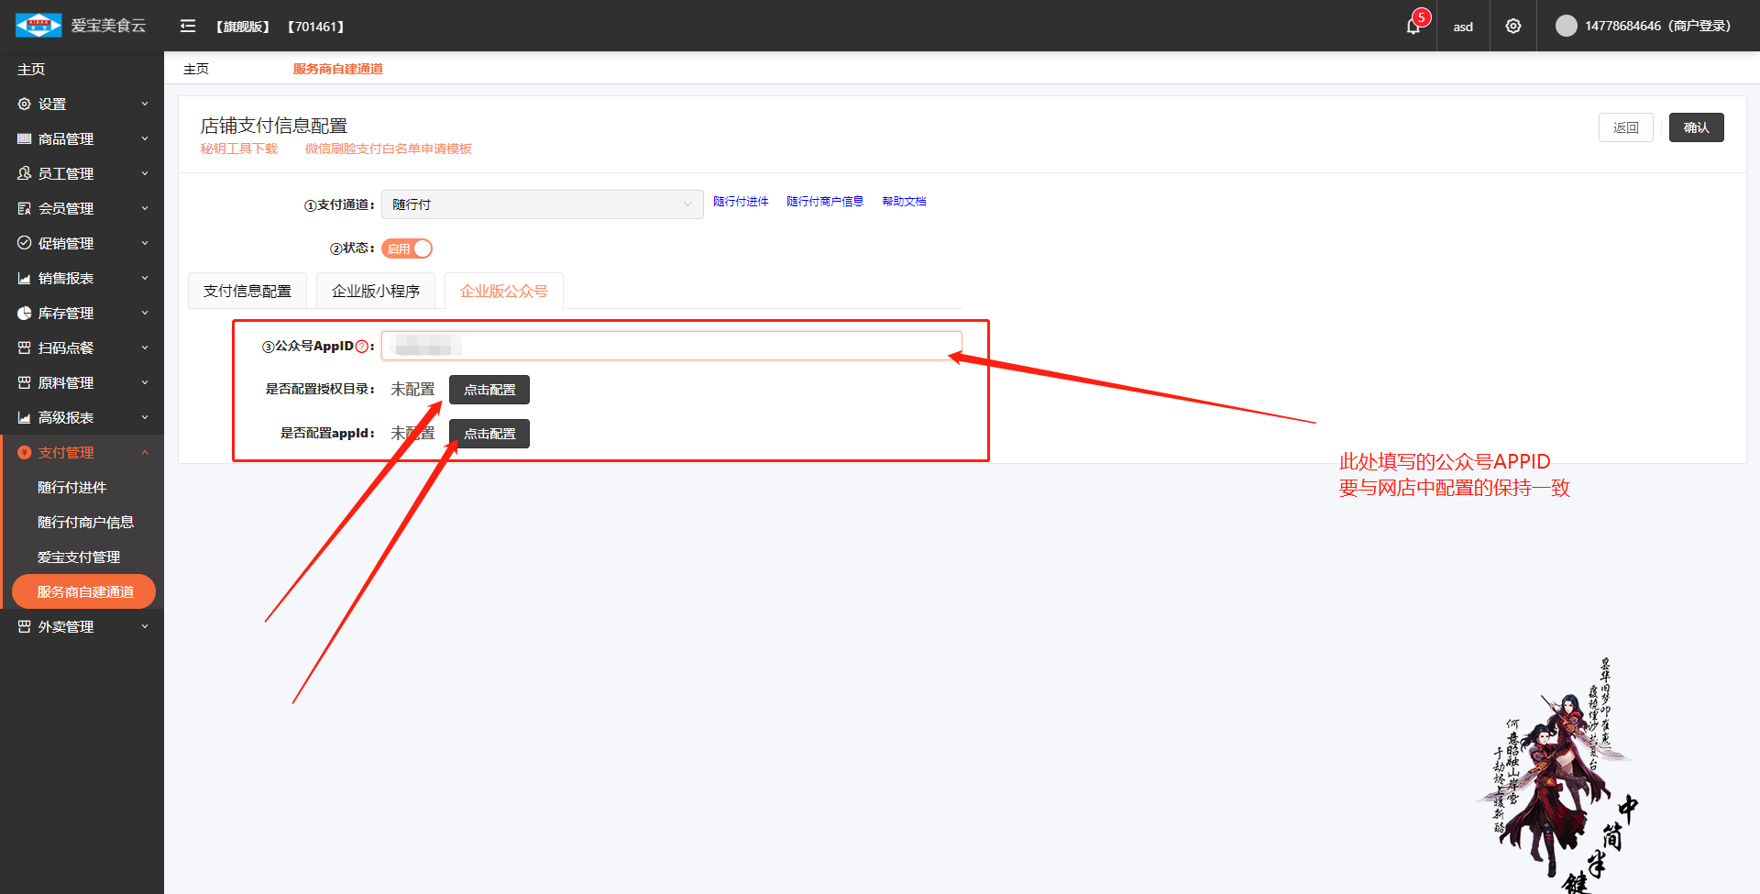1760x894 pixels.
Task: Click the 爱宝美食云 logo icon
Action: (x=38, y=26)
